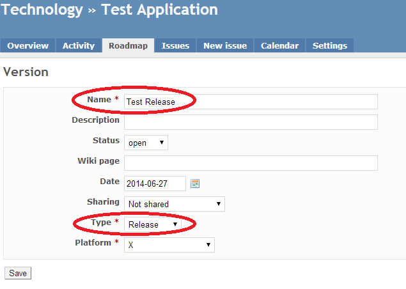406x289 pixels.
Task: Focus the Name field containing Test Release
Action: [x=251, y=102]
